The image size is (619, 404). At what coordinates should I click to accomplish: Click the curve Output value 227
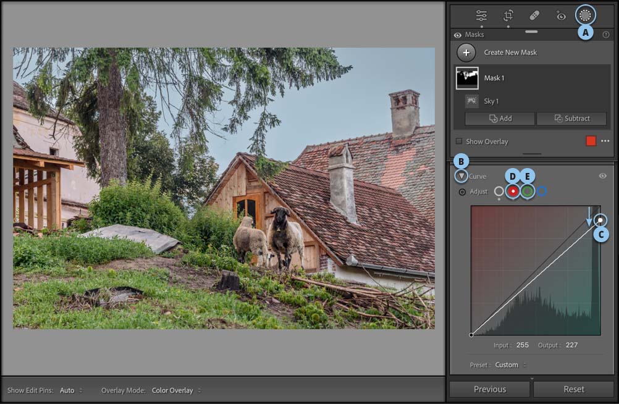click(571, 345)
